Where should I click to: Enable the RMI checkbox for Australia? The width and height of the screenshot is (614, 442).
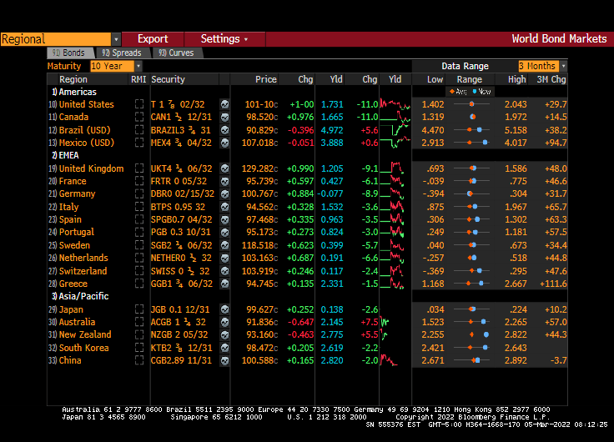click(139, 322)
